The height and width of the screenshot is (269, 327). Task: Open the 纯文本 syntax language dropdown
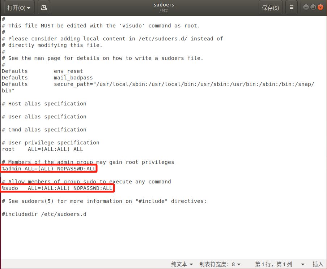[182, 264]
